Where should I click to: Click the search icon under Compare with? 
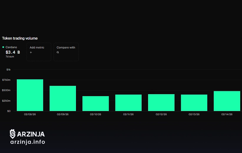tap(58, 52)
